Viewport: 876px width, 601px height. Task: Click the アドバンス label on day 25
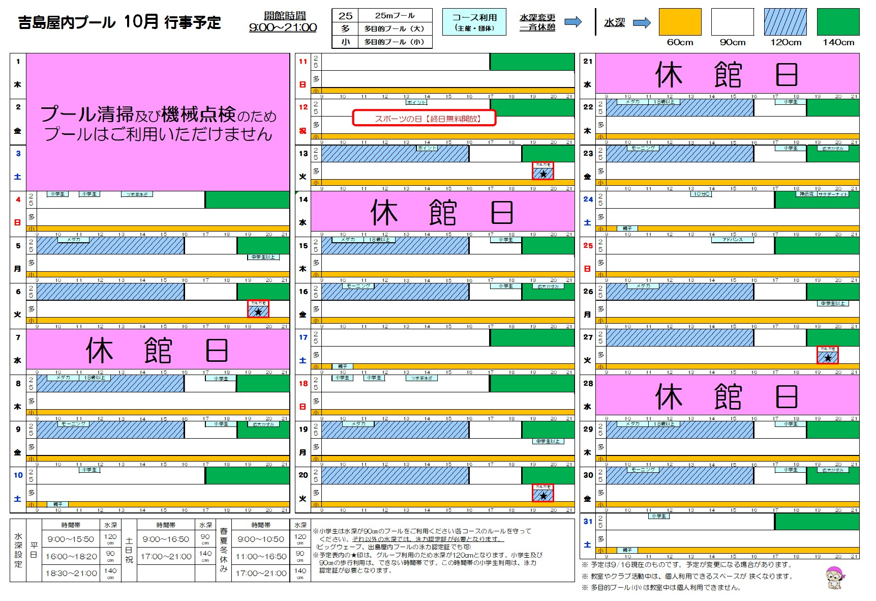coord(733,240)
